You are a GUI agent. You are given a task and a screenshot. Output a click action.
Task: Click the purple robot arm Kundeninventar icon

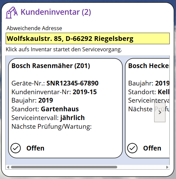click(x=11, y=12)
